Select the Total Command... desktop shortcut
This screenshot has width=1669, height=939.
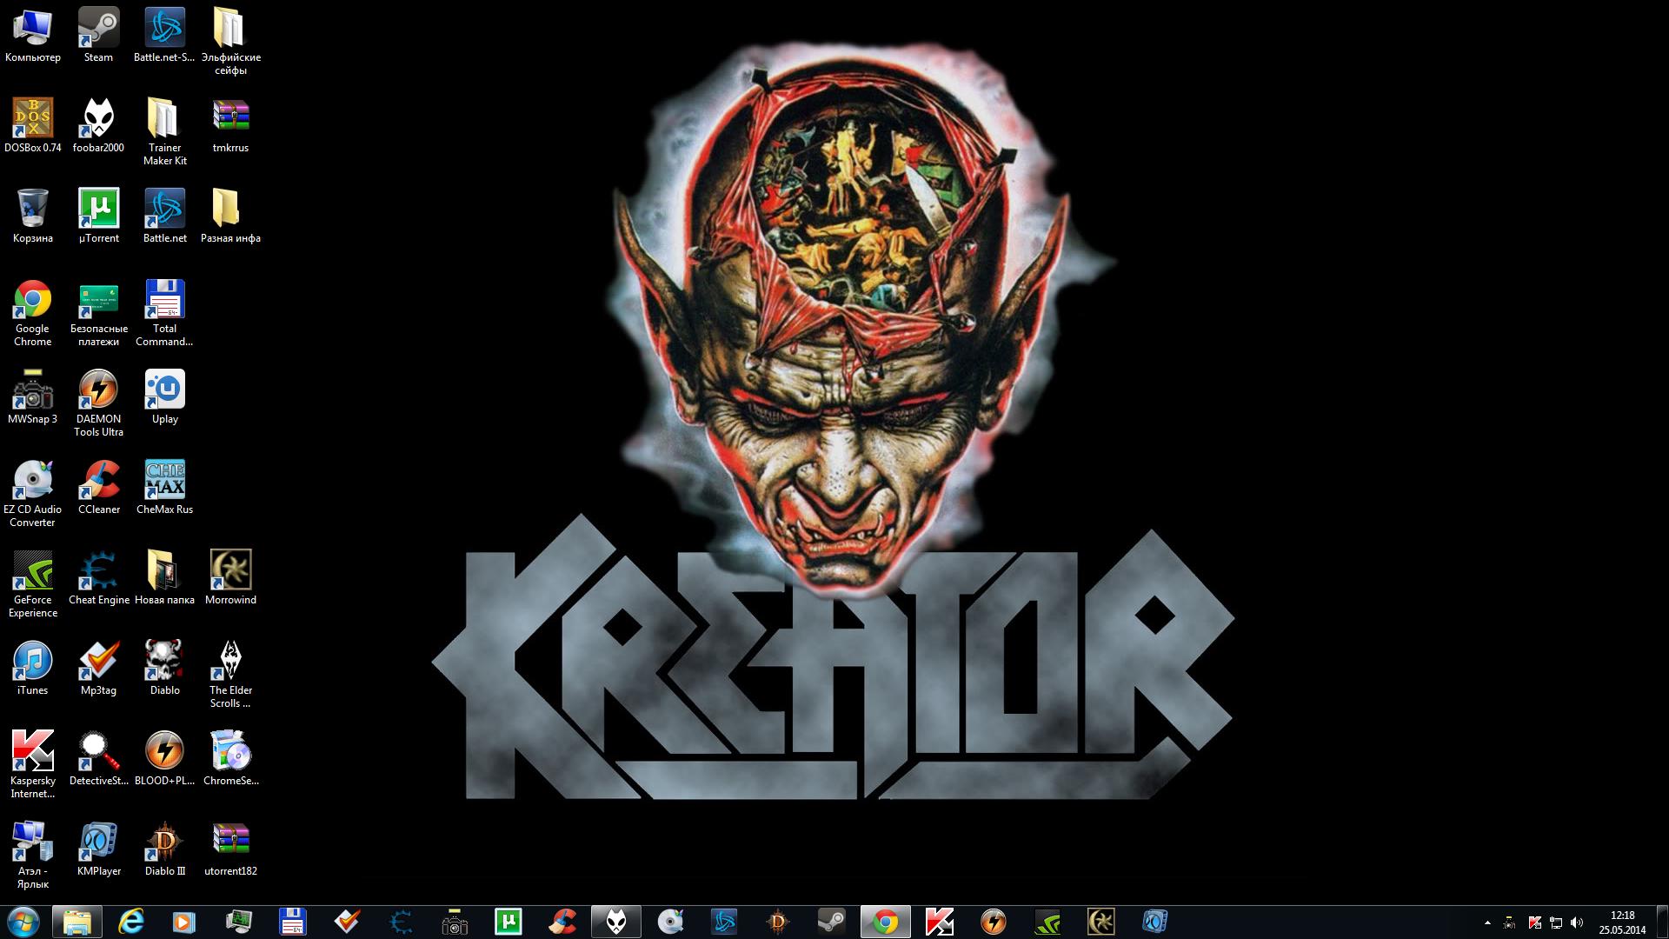click(164, 314)
